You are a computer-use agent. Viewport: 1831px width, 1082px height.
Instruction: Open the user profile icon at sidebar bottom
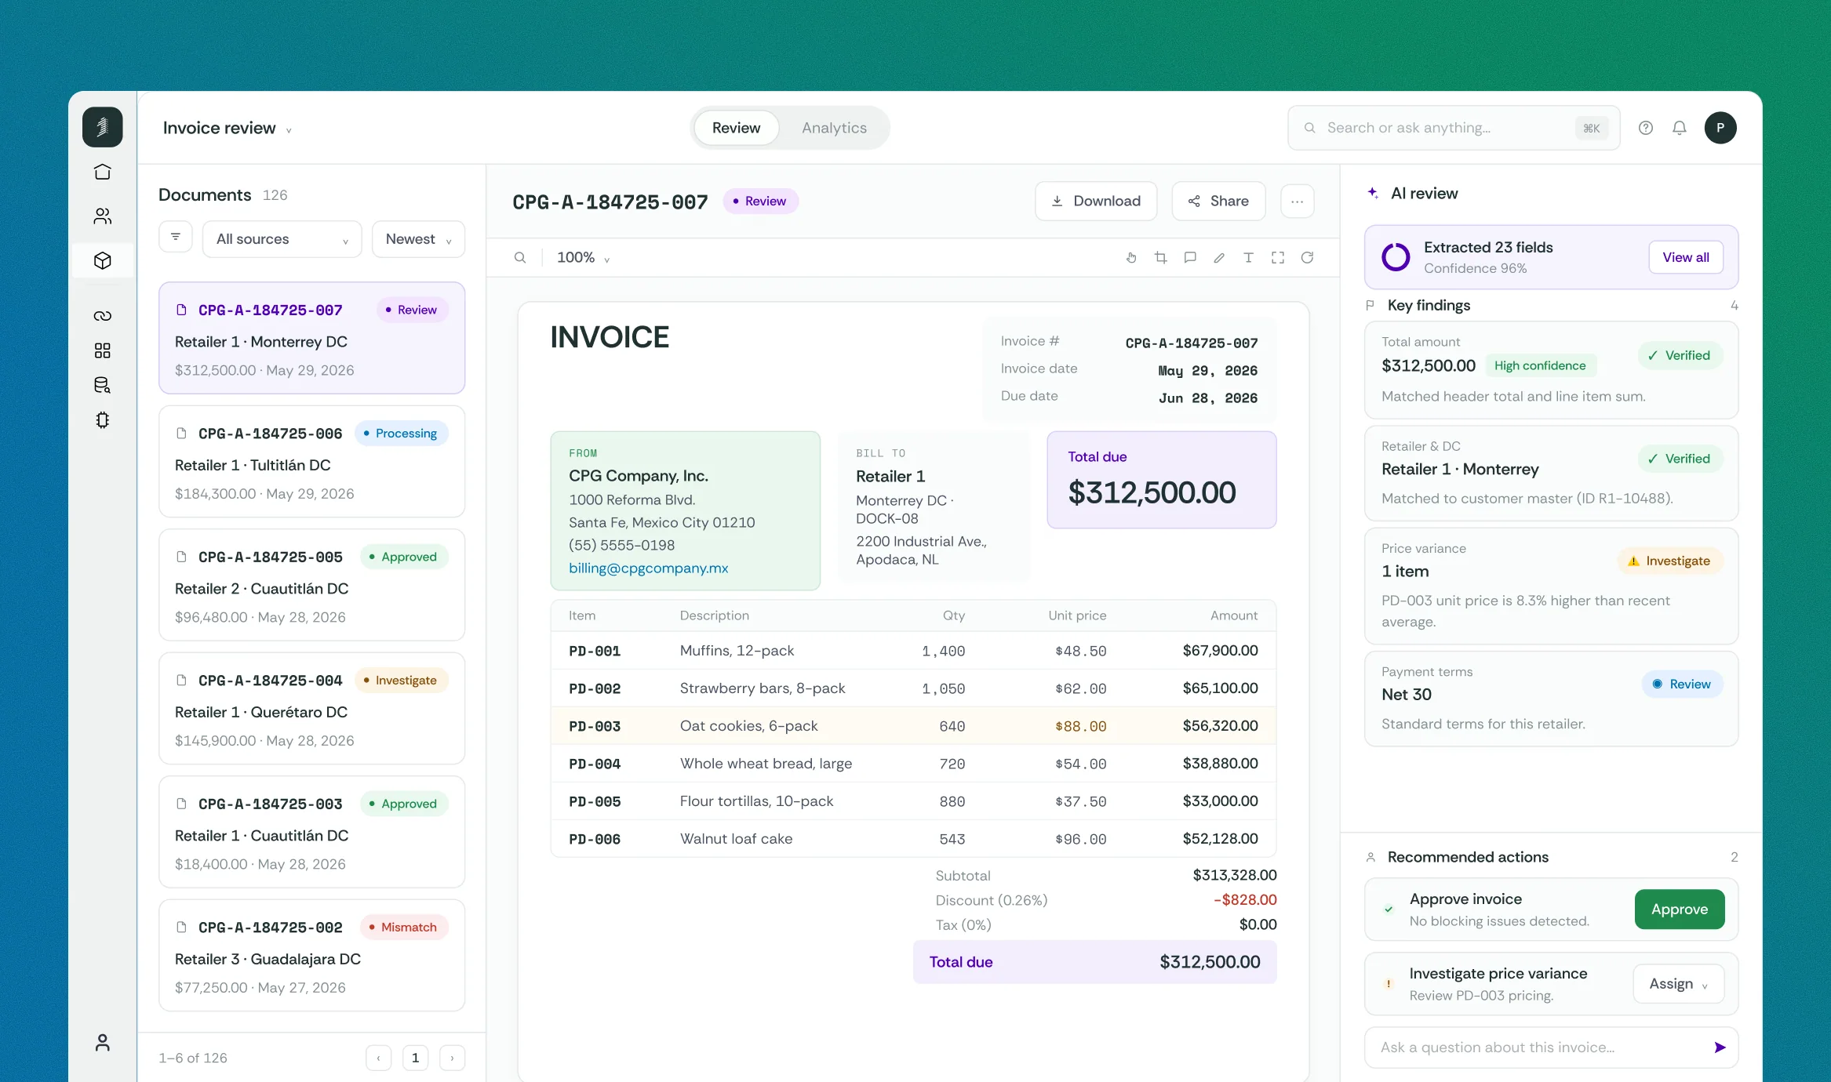click(102, 1043)
